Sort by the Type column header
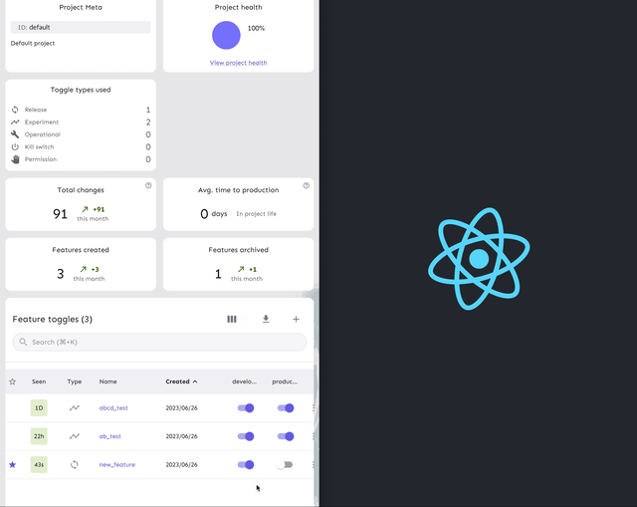Viewport: 637px width, 507px height. tap(75, 381)
